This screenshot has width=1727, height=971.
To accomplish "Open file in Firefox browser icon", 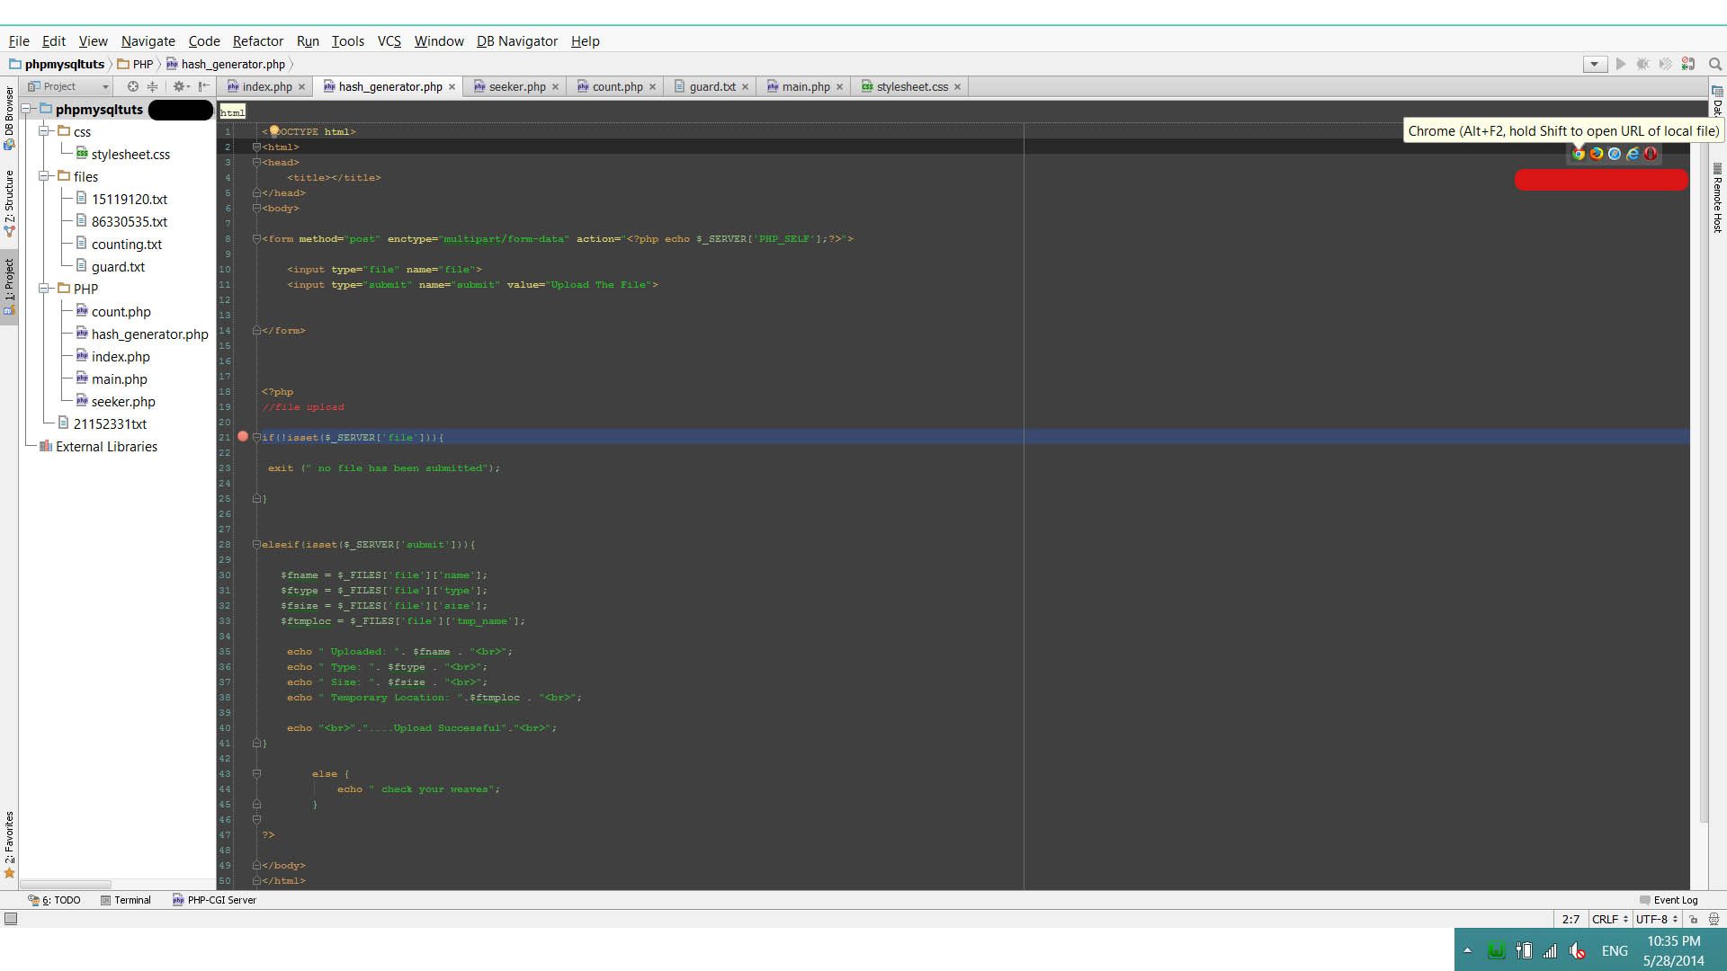I will [x=1597, y=154].
